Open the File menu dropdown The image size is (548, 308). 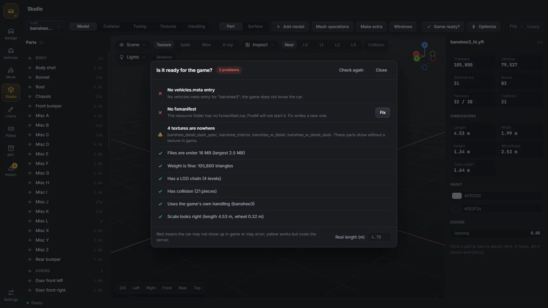pyautogui.click(x=516, y=26)
